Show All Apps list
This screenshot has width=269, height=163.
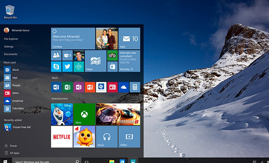pyautogui.click(x=12, y=153)
